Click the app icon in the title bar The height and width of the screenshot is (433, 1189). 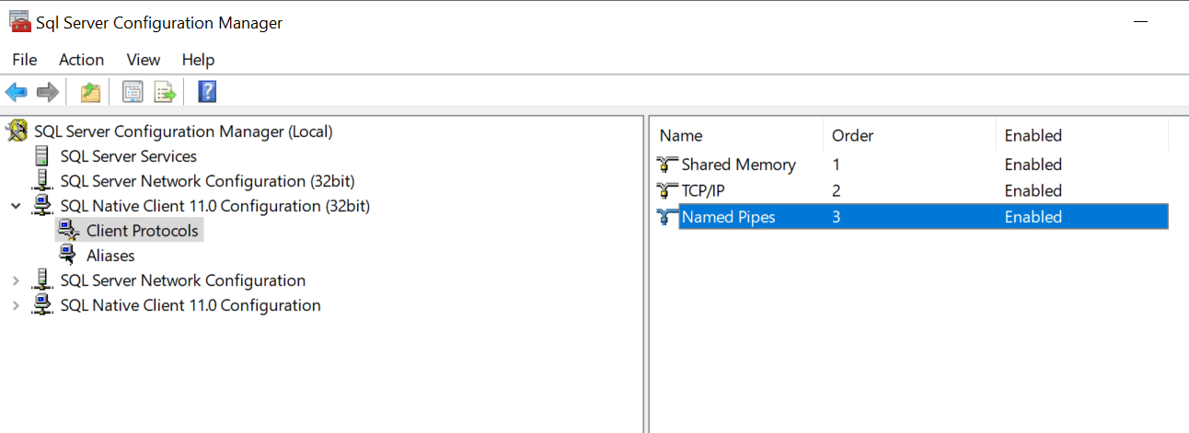[19, 22]
